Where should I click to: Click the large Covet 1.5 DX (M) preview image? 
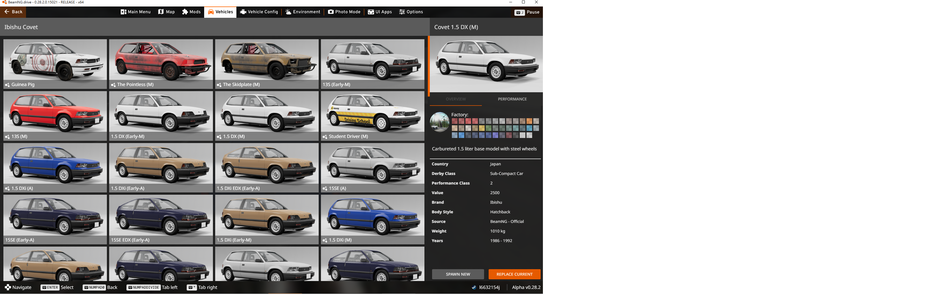[x=486, y=64]
